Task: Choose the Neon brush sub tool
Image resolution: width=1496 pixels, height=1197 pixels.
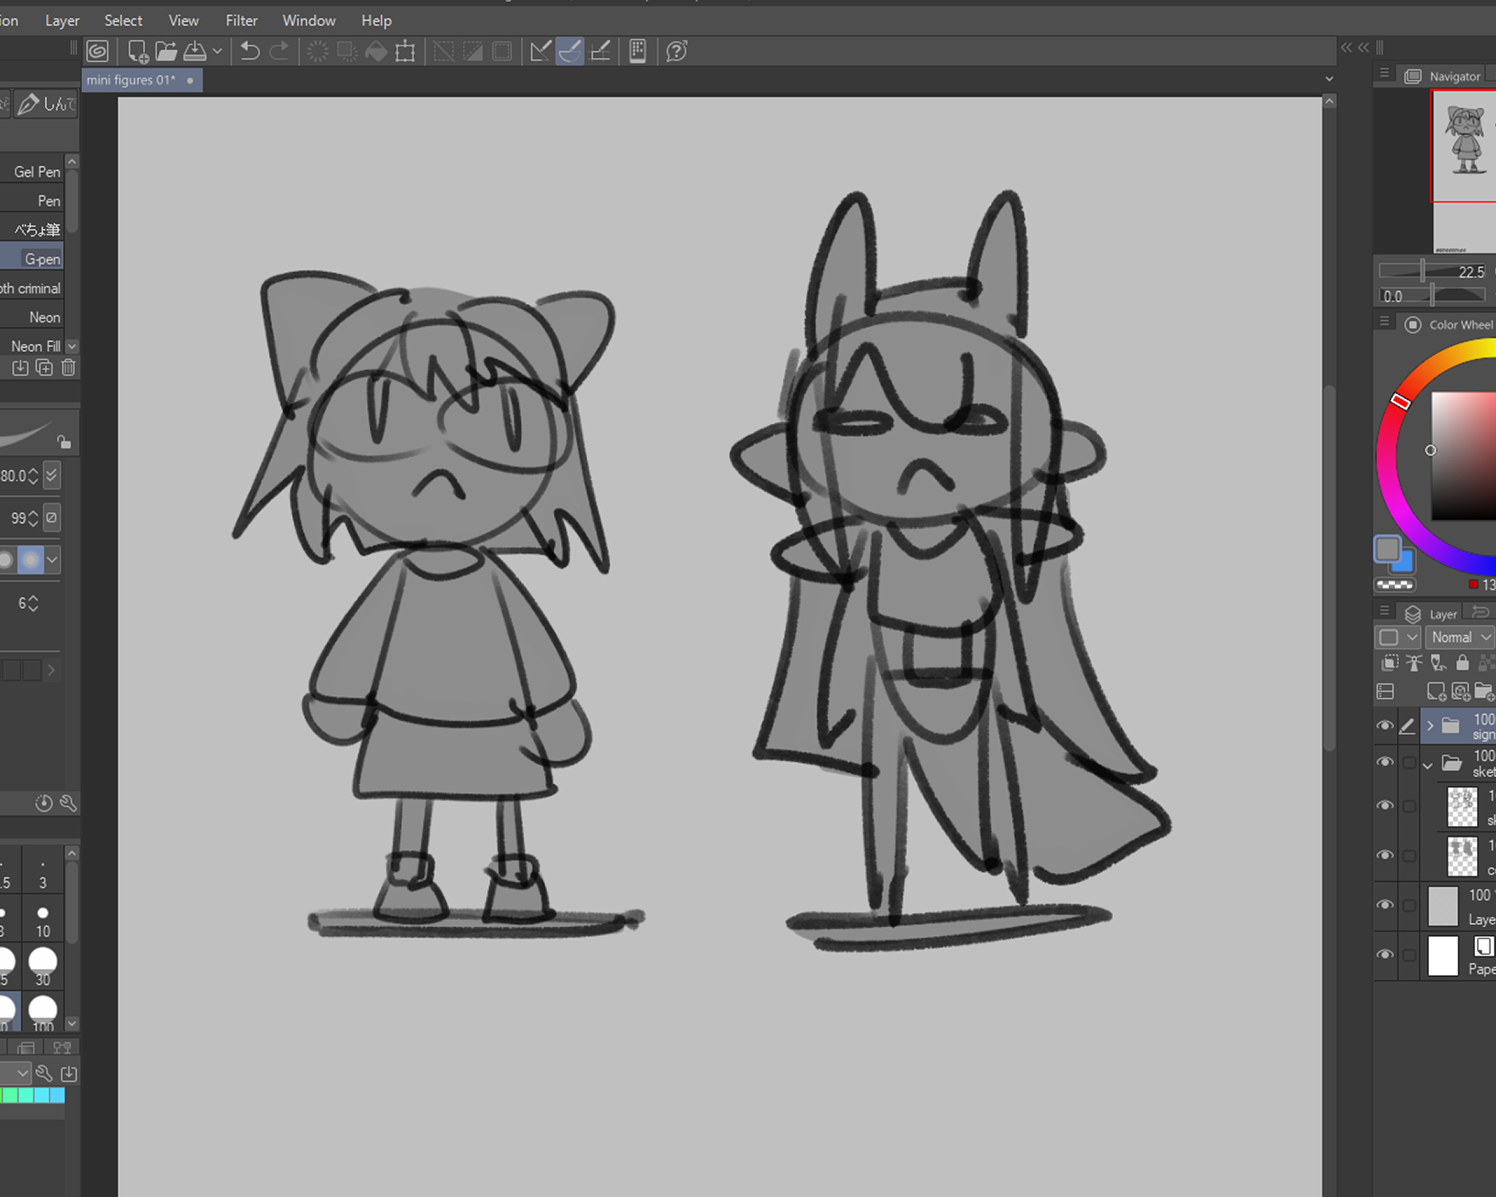Action: pos(44,318)
